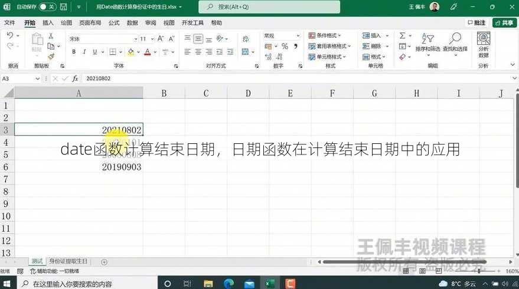Open the font name dropdown (宋体)
This screenshot has width=519, height=289.
pos(136,39)
